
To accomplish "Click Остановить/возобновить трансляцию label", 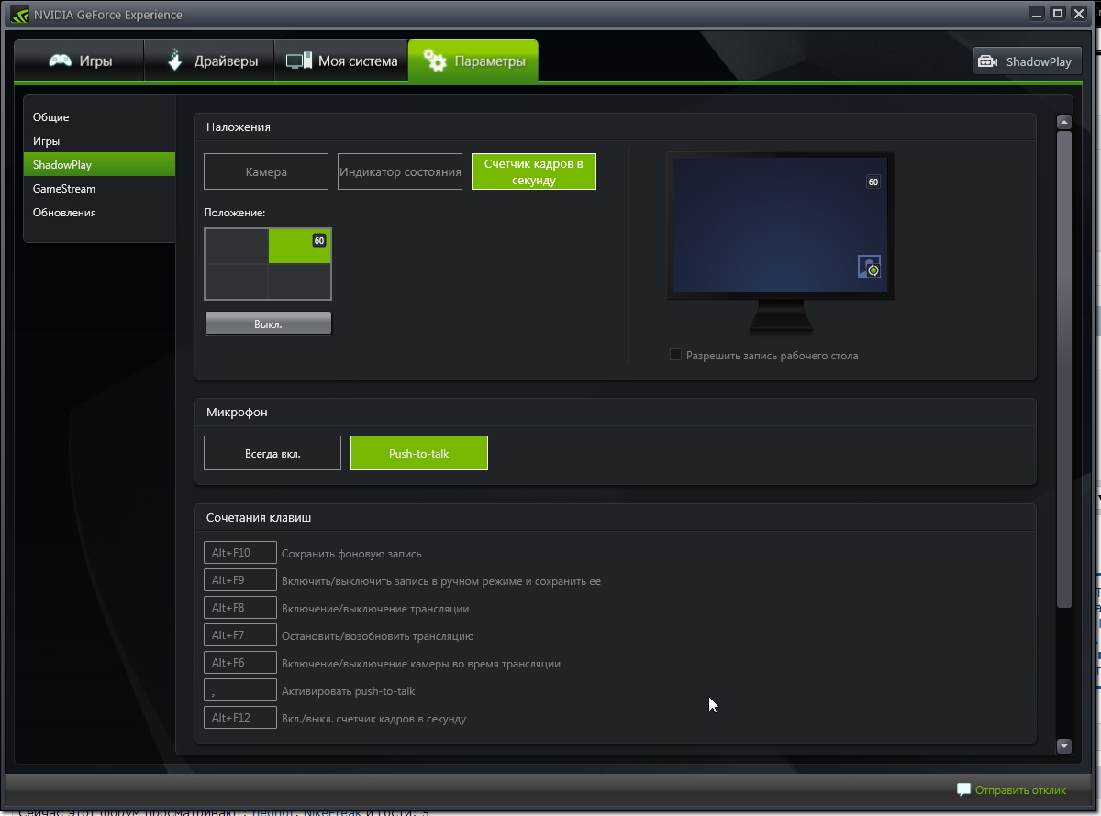I will 377,636.
